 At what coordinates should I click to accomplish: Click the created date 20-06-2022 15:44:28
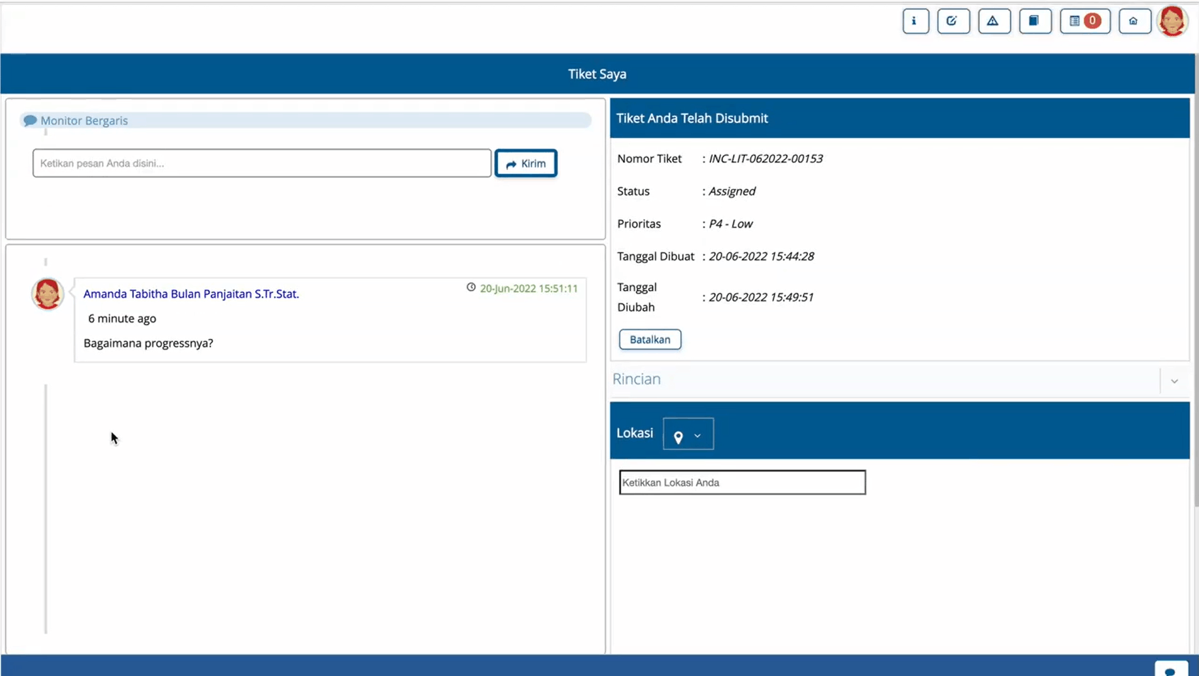761,256
